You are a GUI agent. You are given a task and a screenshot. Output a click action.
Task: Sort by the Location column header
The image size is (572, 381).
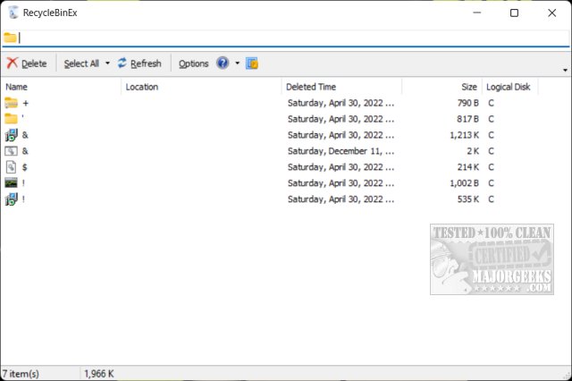(201, 87)
